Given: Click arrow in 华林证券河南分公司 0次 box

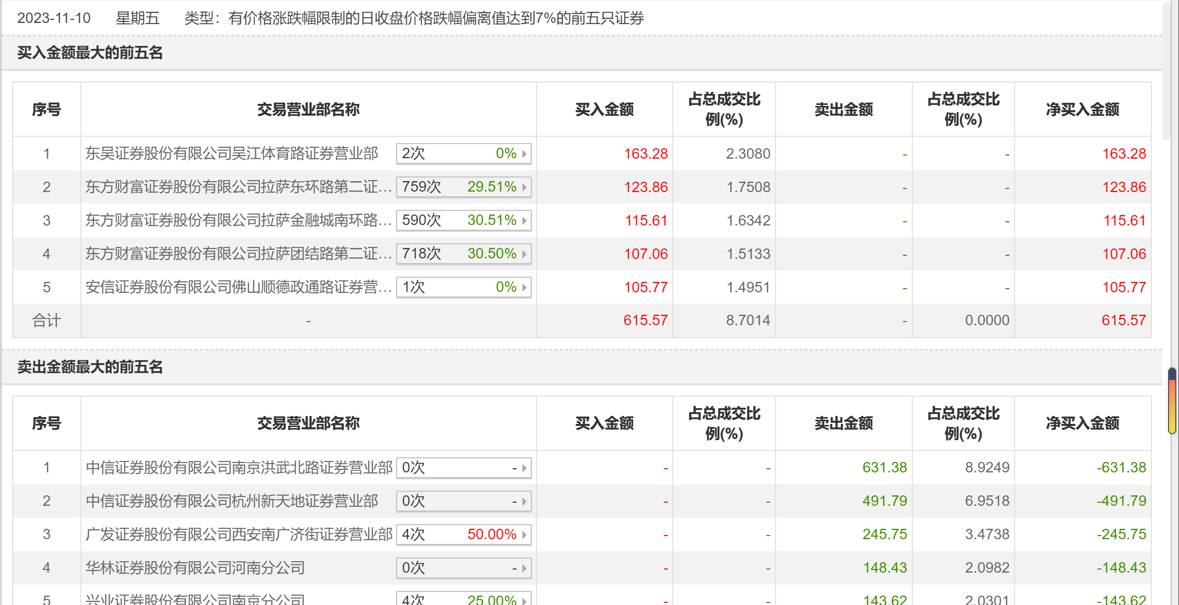Looking at the screenshot, I should pos(524,568).
